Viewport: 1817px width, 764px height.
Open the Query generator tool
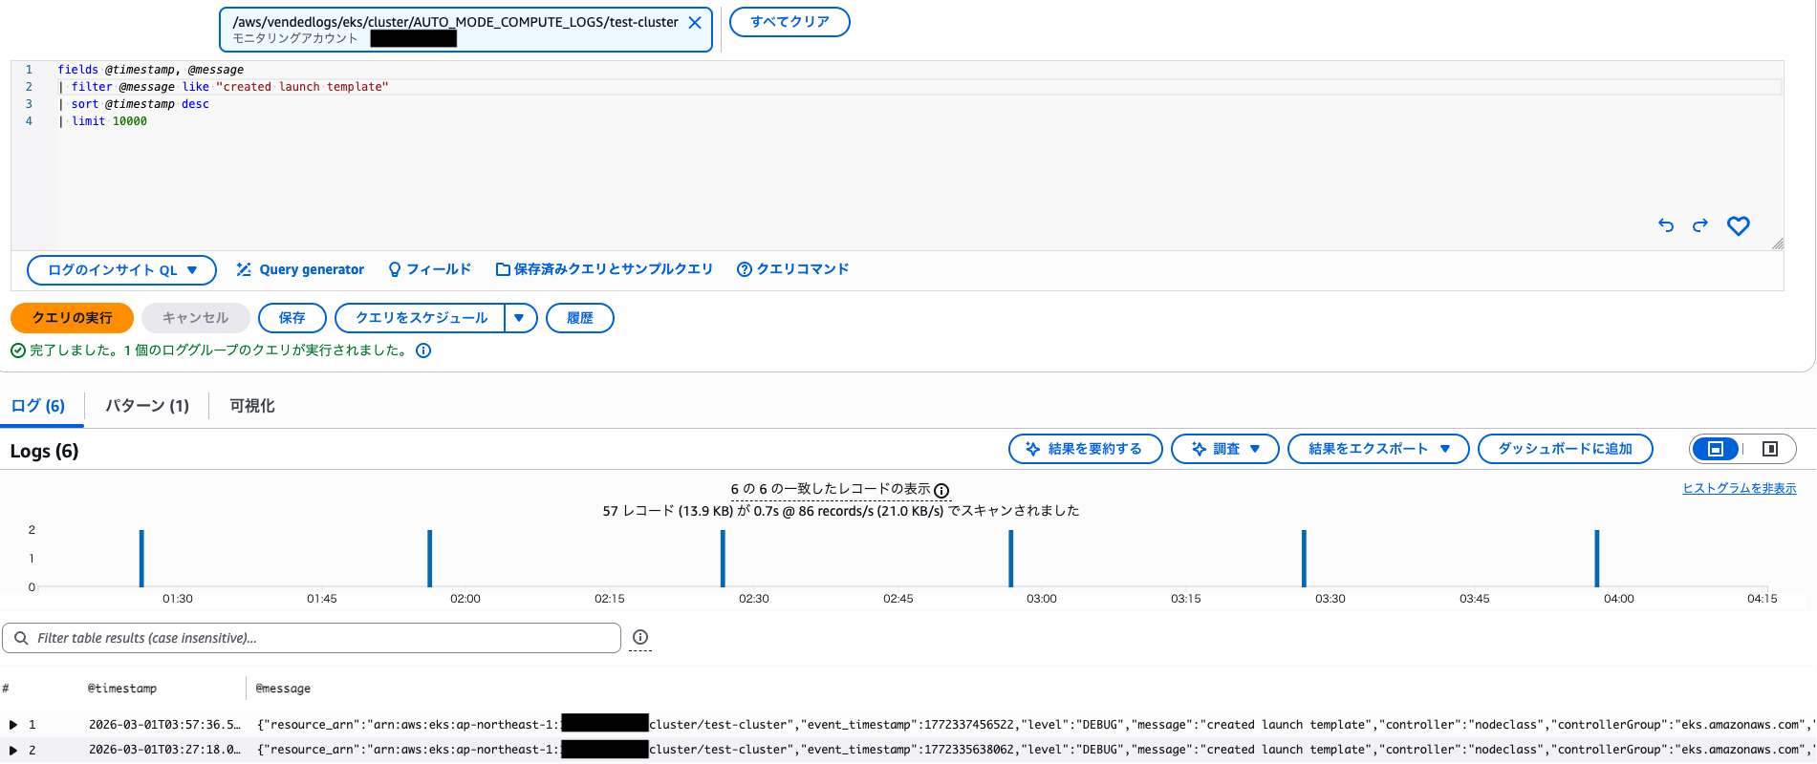pyautogui.click(x=300, y=269)
